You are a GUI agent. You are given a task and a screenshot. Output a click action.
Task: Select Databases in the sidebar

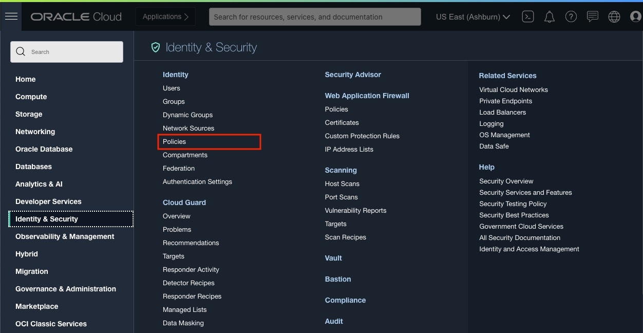click(x=33, y=166)
